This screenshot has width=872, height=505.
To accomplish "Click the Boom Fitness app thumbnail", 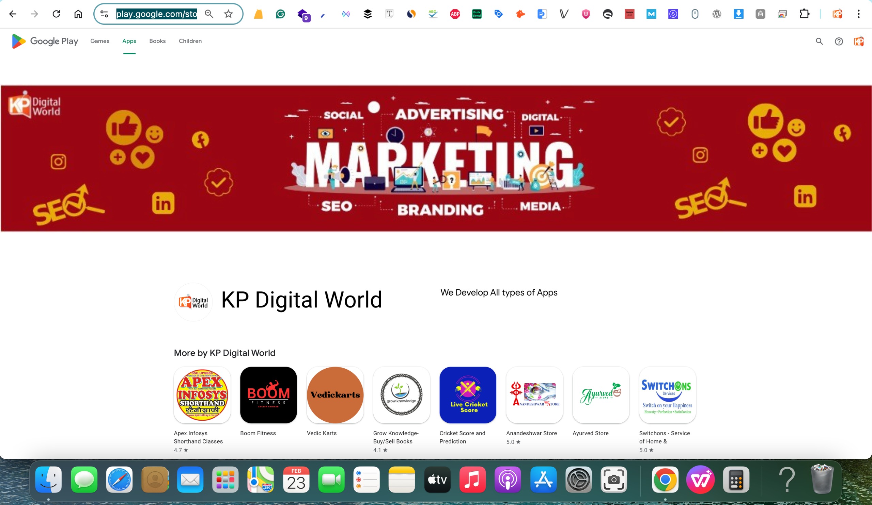I will point(268,395).
